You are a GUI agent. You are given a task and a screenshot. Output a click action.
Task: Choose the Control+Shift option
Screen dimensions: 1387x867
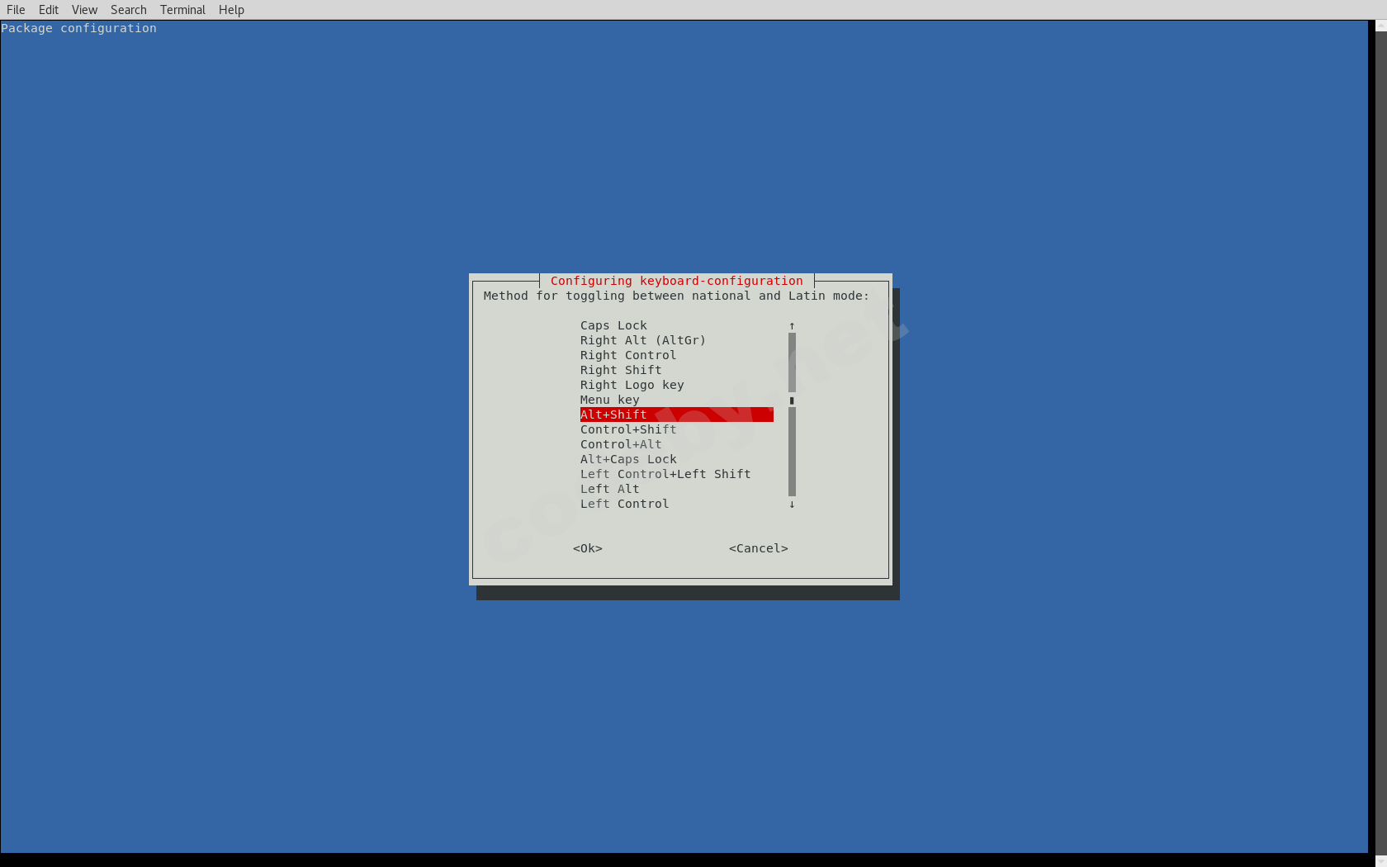(627, 429)
